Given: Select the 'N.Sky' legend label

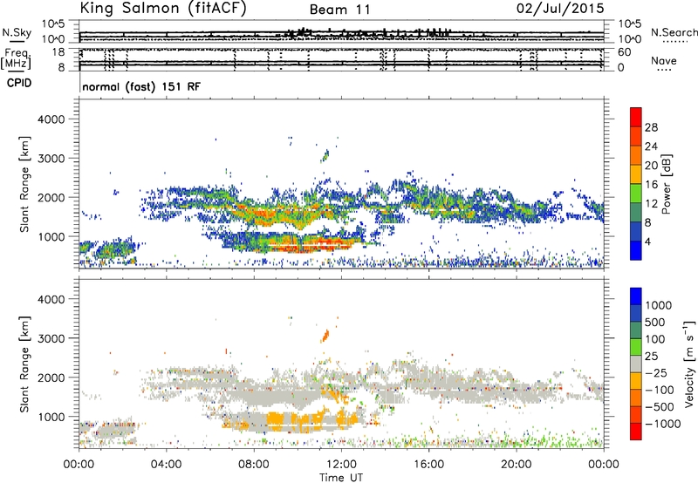Looking at the screenshot, I should pyautogui.click(x=17, y=32).
